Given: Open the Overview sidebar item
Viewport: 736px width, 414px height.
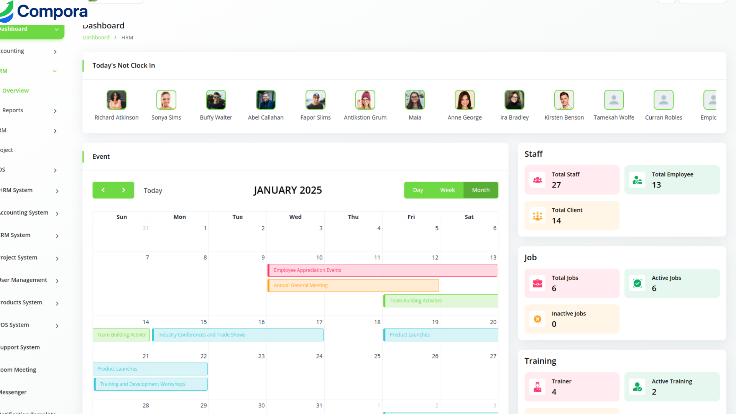Looking at the screenshot, I should 16,91.
